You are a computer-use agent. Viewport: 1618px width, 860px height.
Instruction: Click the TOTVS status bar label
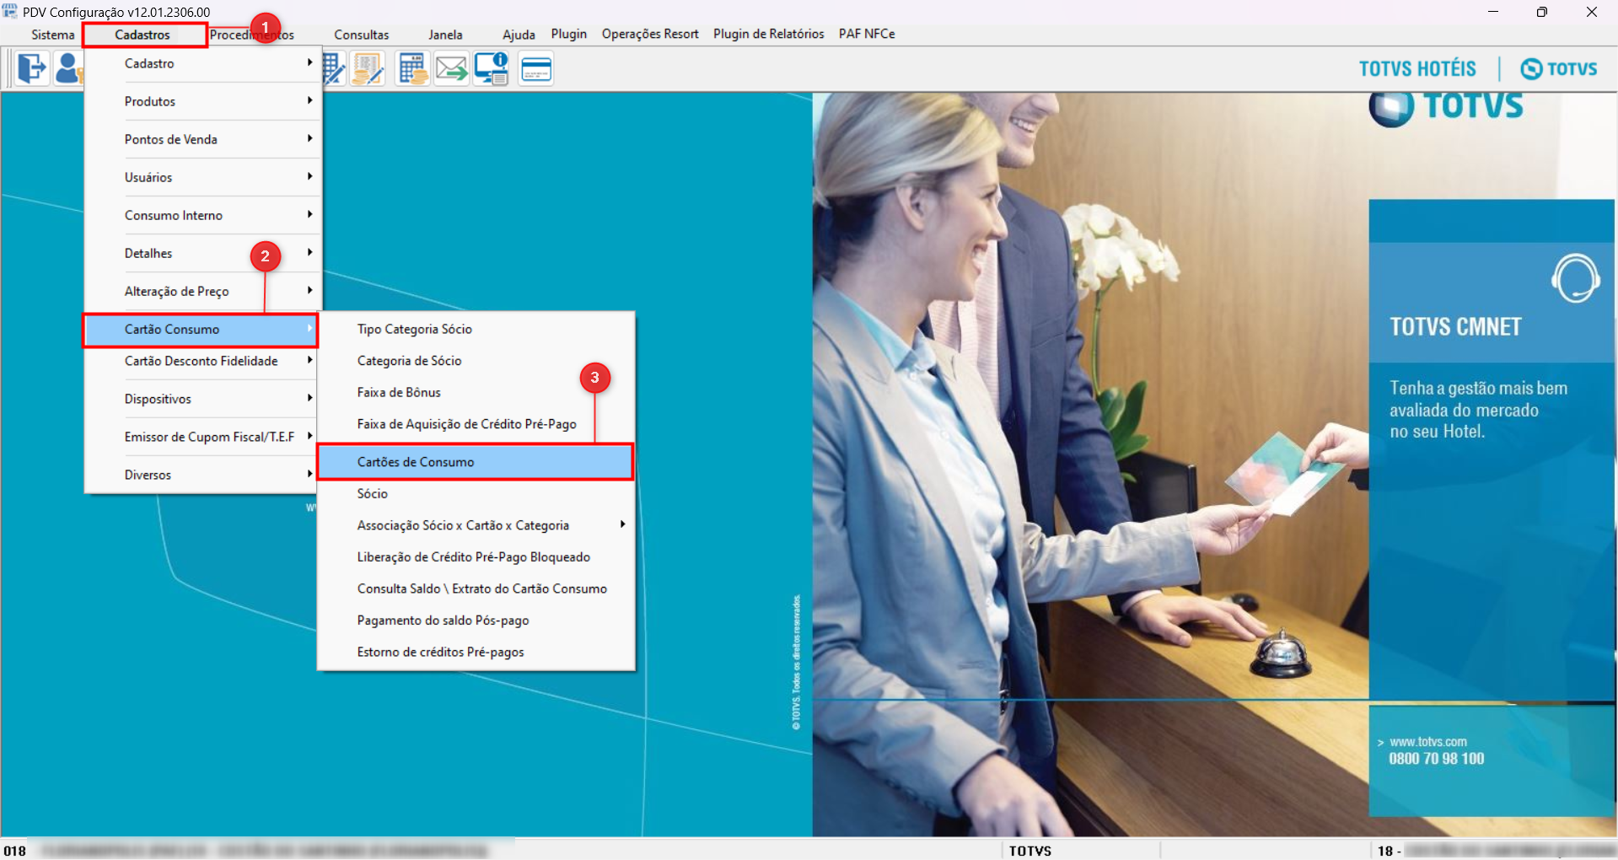pyautogui.click(x=1030, y=851)
